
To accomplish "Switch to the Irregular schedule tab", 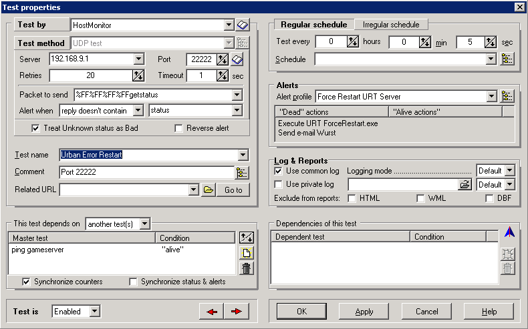I will tap(391, 25).
